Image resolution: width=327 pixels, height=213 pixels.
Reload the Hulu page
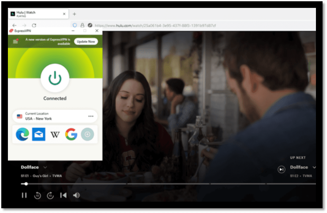click(x=34, y=25)
